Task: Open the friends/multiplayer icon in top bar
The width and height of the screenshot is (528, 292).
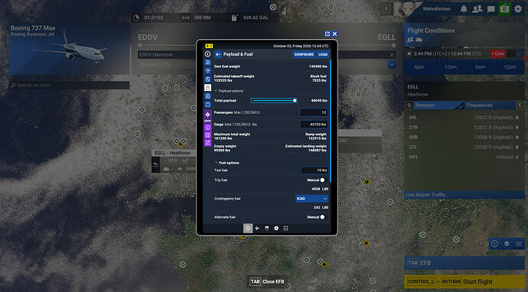Action: coord(477,9)
